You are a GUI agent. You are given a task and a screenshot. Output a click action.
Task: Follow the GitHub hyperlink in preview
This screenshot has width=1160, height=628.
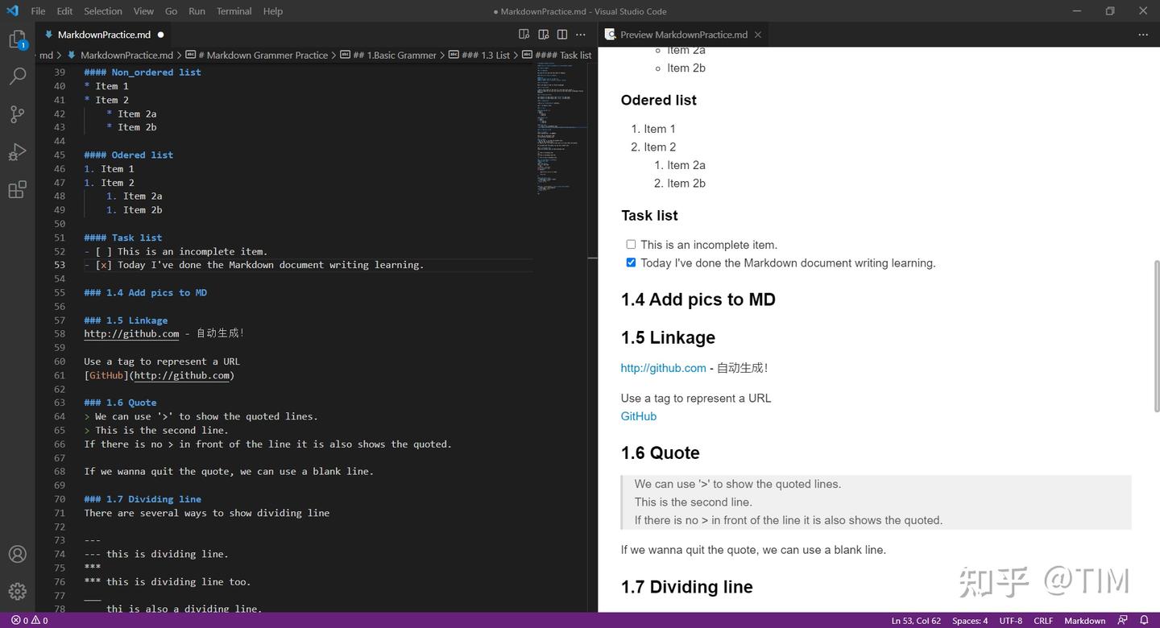(x=638, y=416)
